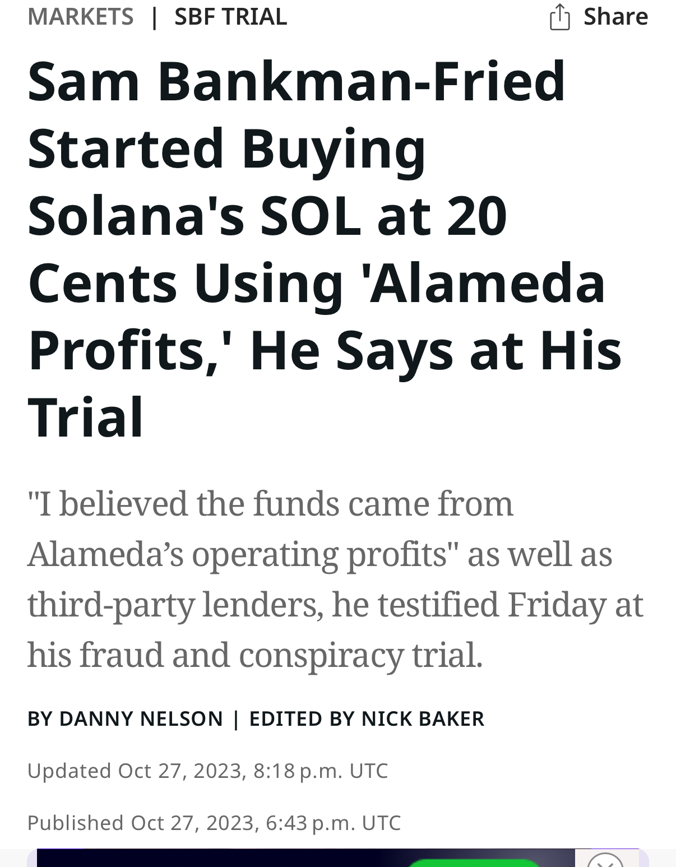The image size is (676, 867).
Task: Click the word 'Trial' ending the headline
Action: (86, 418)
